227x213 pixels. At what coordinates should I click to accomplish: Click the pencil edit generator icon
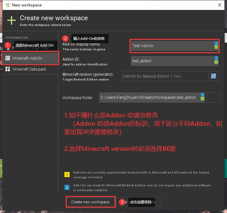[214, 76]
